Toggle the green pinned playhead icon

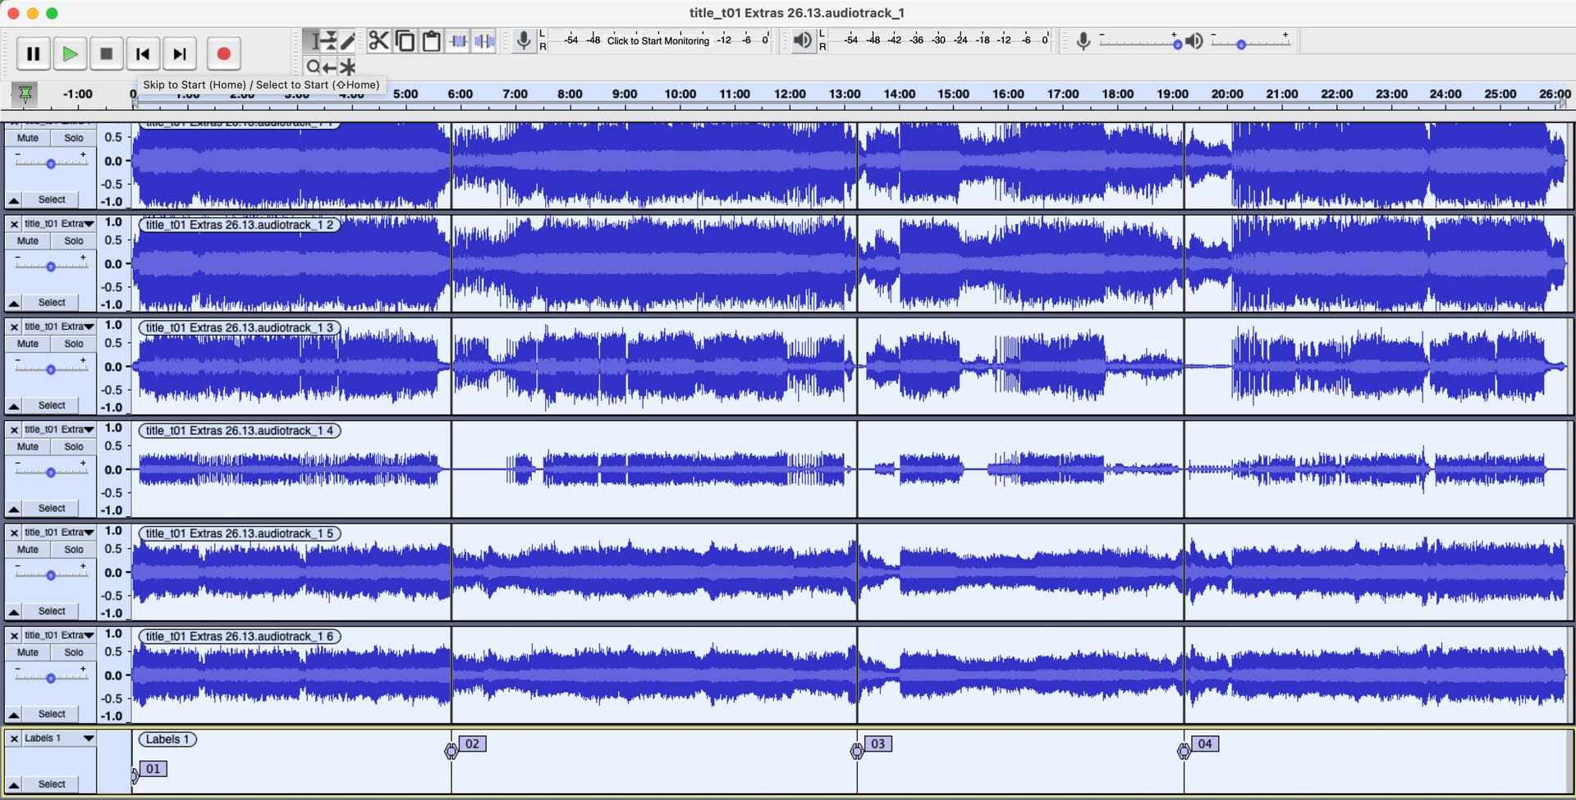pos(25,94)
